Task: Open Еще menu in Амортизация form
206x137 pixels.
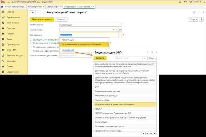Action: pos(193,20)
